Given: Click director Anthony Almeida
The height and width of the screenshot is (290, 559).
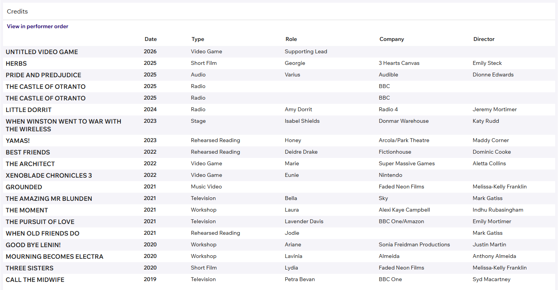Looking at the screenshot, I should point(494,256).
